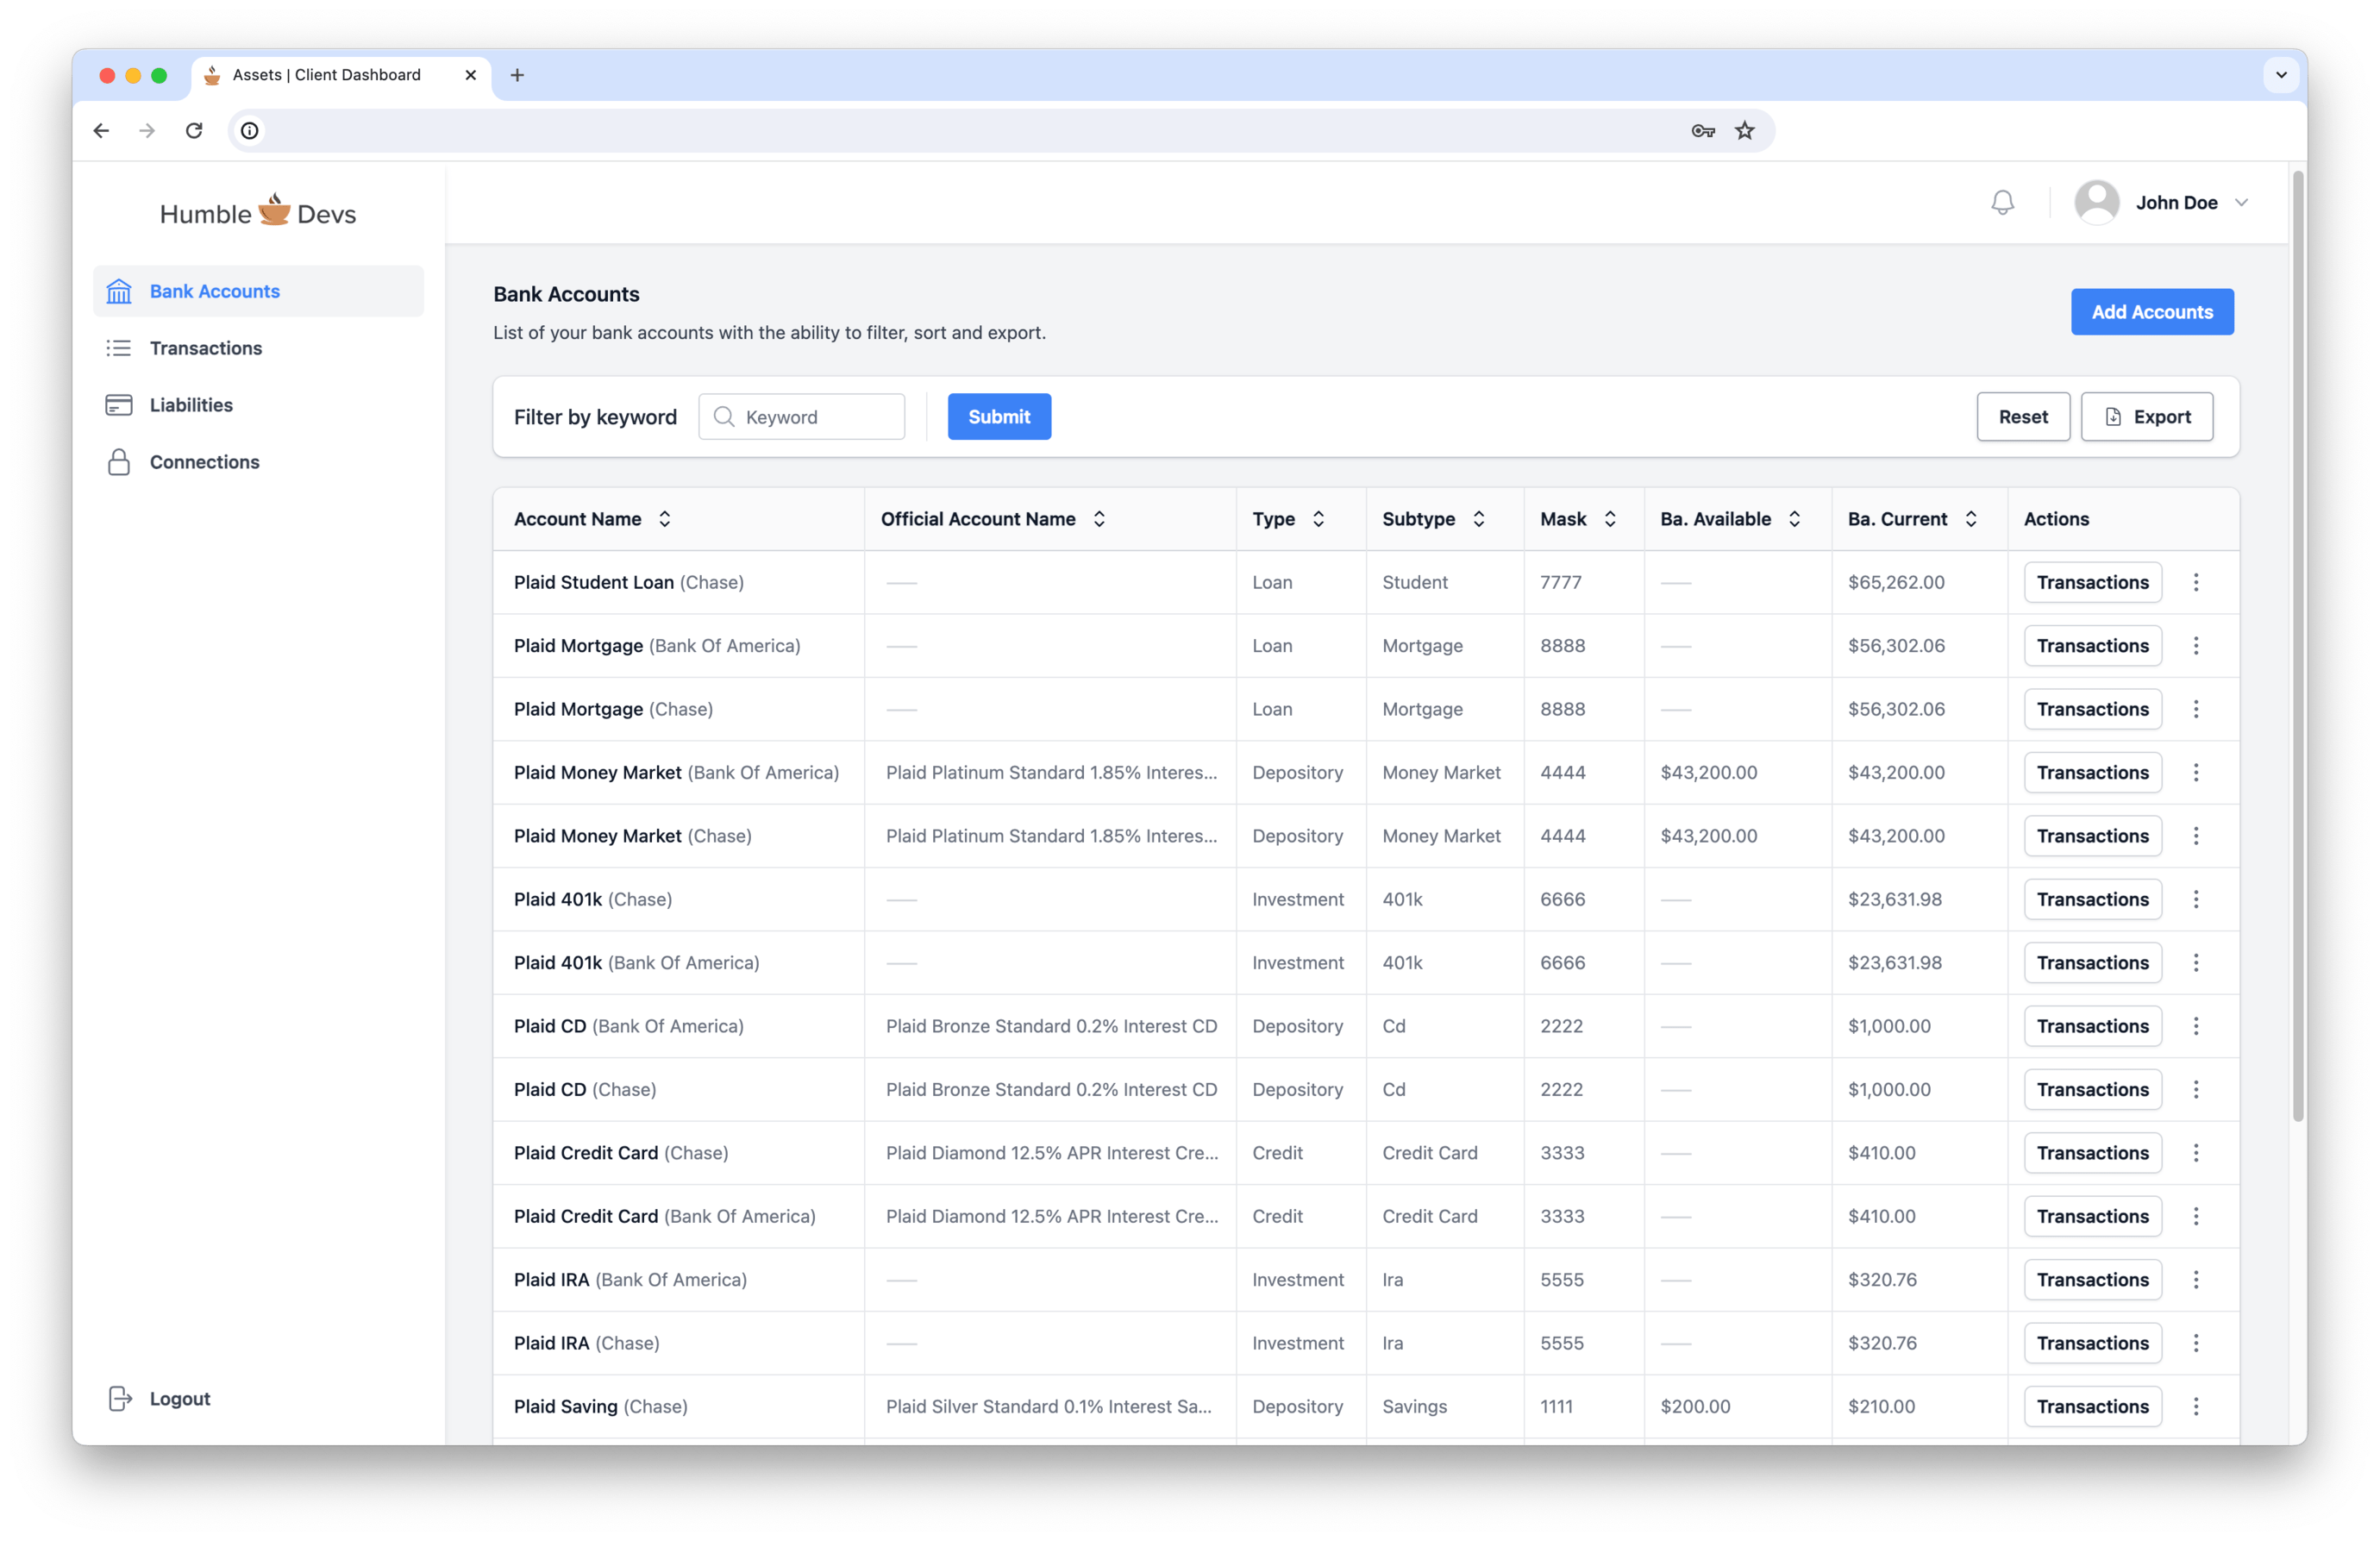Viewport: 2380px width, 1541px height.
Task: Click the Humble Devs logo
Action: pyautogui.click(x=258, y=212)
